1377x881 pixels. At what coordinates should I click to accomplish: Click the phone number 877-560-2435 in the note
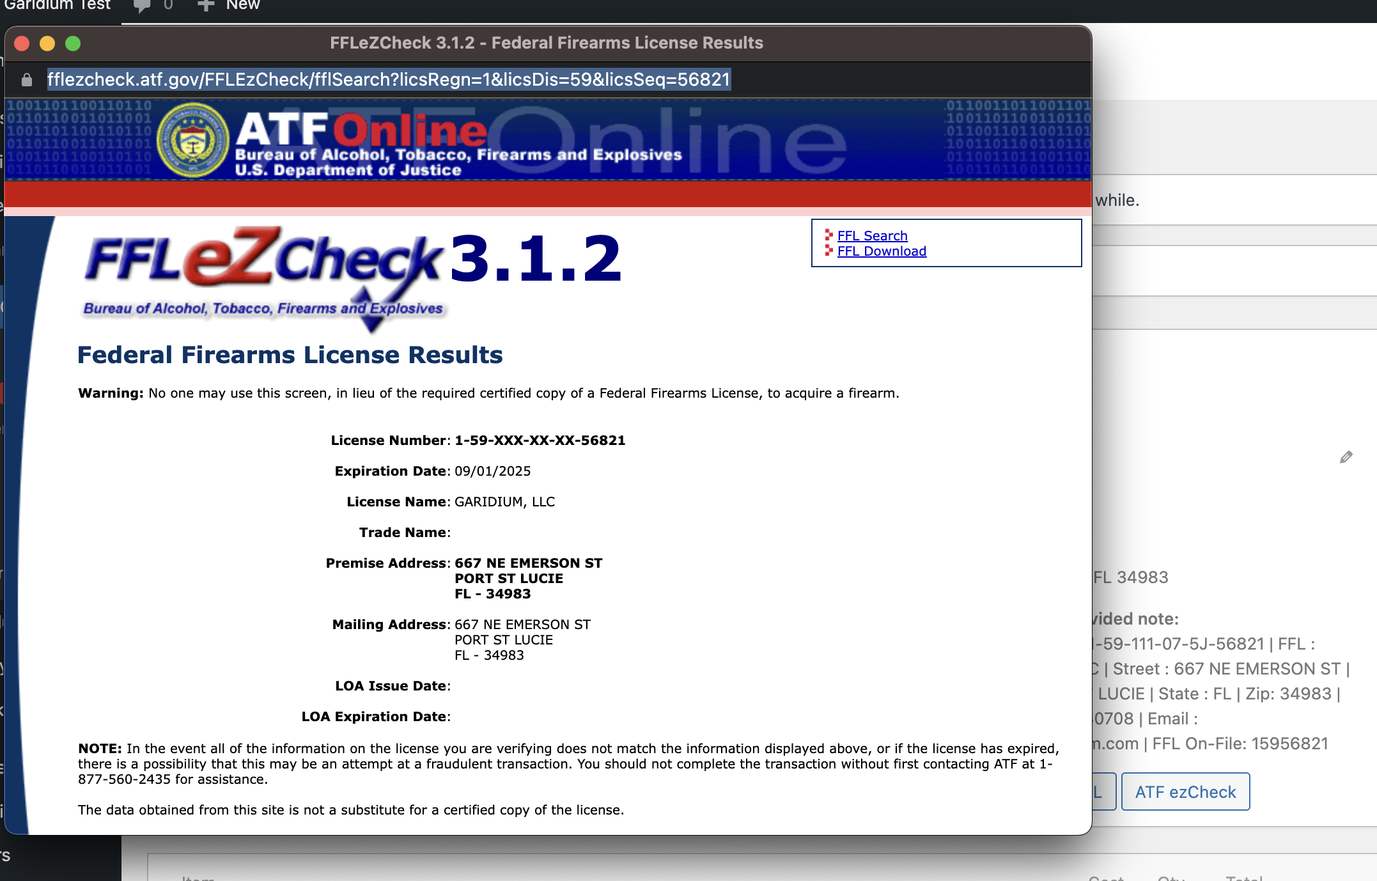(125, 779)
